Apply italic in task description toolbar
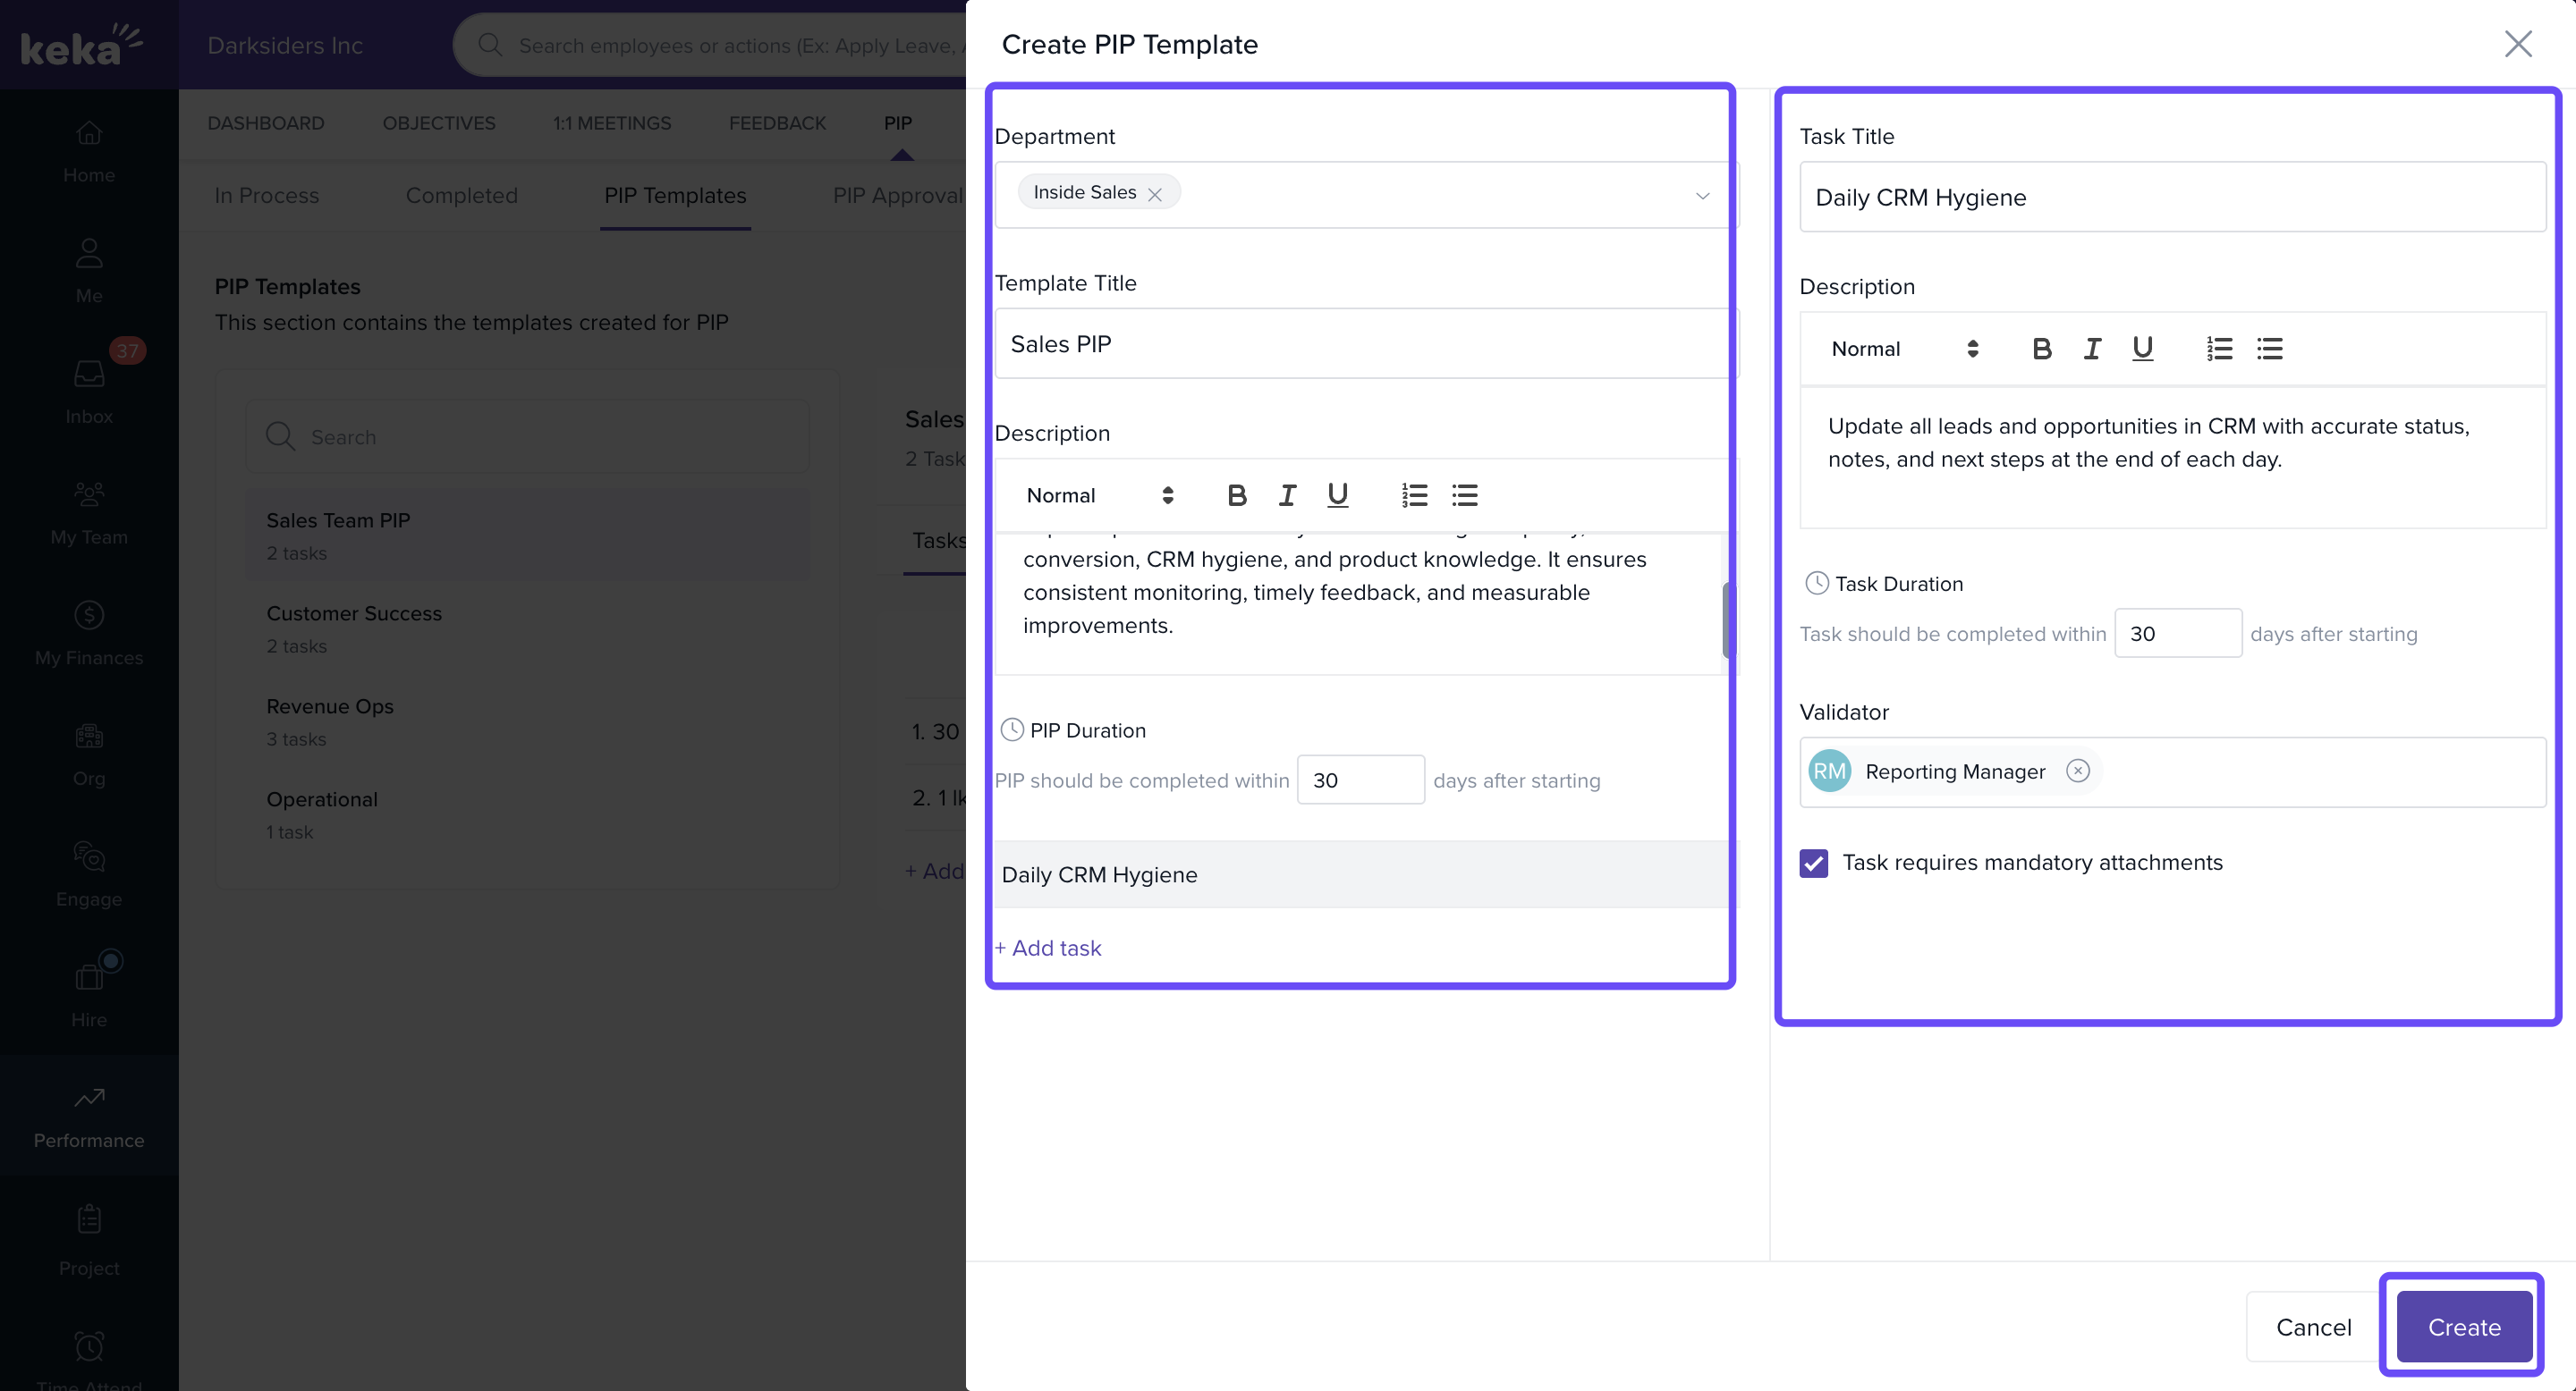This screenshot has width=2576, height=1391. pos(2092,349)
